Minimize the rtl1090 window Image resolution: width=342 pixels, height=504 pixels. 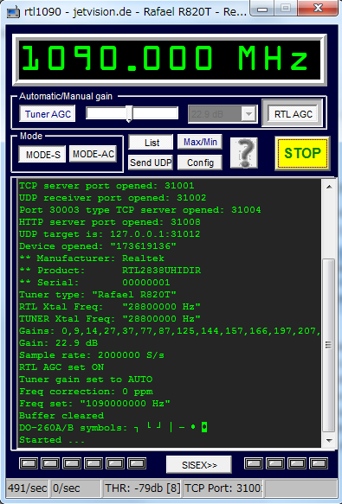(x=262, y=9)
